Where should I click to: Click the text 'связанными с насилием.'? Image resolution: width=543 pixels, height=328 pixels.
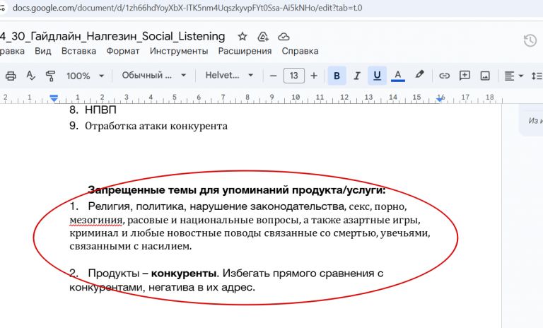pos(131,246)
